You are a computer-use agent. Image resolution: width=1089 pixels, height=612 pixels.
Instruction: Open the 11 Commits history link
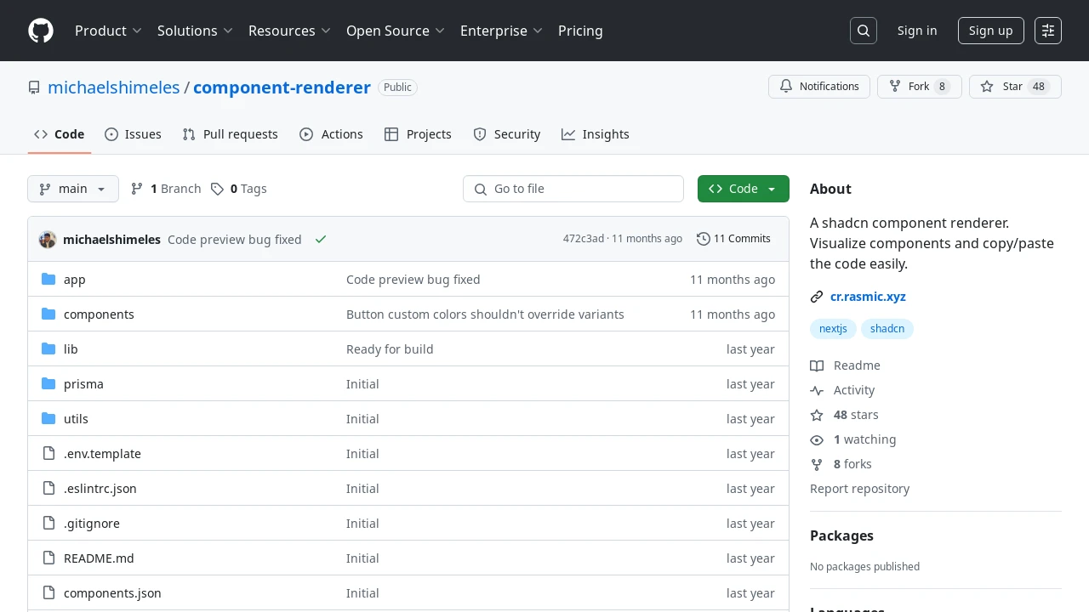click(733, 239)
